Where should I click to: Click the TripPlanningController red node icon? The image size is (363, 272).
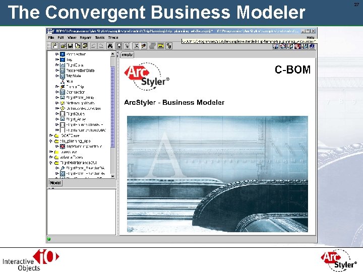point(63,147)
